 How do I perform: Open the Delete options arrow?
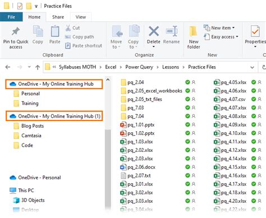pos(154,47)
